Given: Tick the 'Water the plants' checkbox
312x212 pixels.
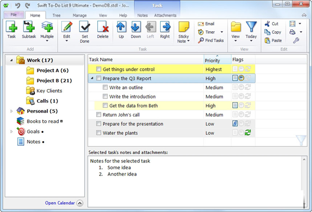Looking at the screenshot, I should click(98, 133).
